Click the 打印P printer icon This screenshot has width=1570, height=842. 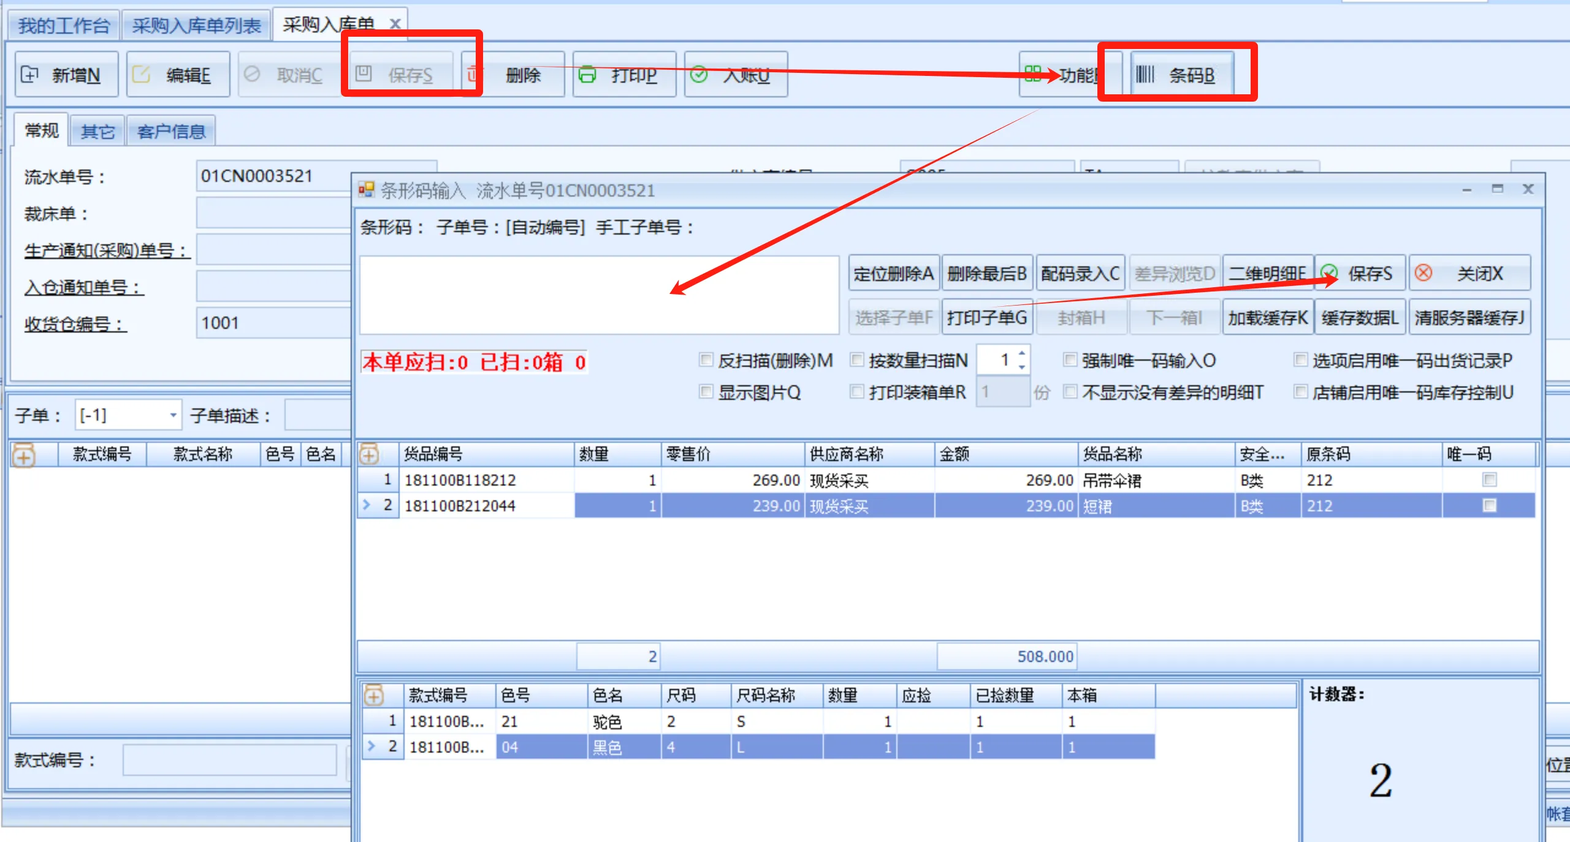click(x=587, y=75)
